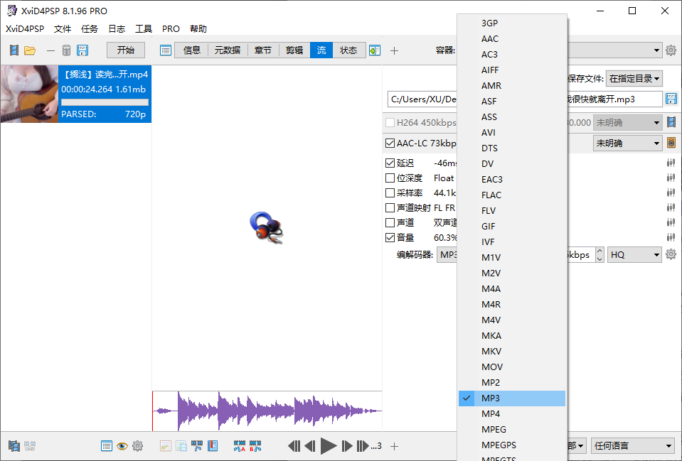Screen dimensions: 682x461
Task: Open the 在指定目录 save location dropdown
Action: (x=634, y=78)
